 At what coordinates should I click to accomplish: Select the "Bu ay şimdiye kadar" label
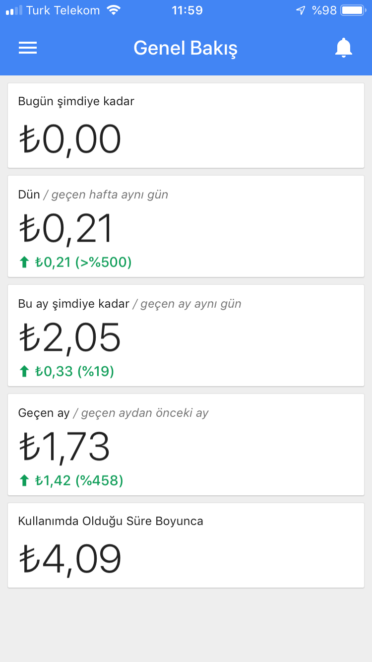73,304
